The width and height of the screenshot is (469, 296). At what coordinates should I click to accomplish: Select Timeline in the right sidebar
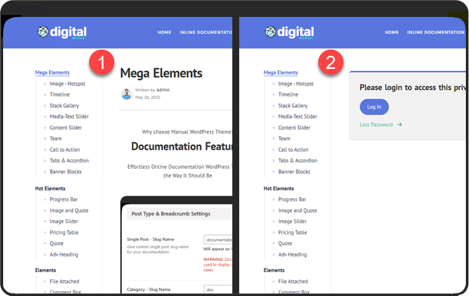coord(288,95)
